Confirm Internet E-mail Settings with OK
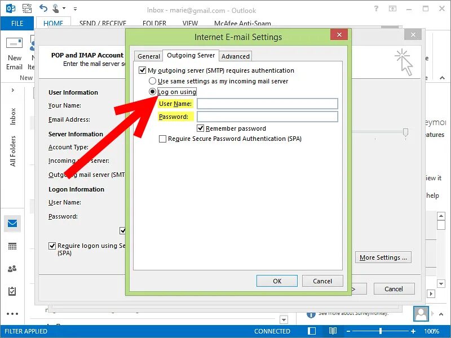The image size is (451, 338). tap(277, 281)
